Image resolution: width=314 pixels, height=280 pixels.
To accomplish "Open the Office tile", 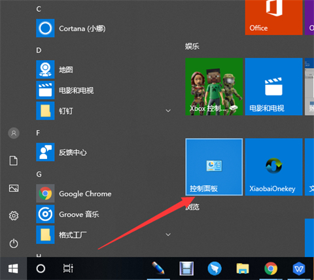I will [273, 17].
